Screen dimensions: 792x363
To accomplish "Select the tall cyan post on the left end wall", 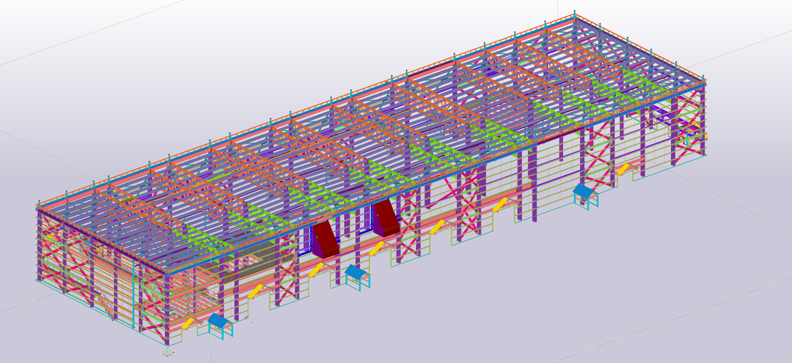I will click(133, 293).
